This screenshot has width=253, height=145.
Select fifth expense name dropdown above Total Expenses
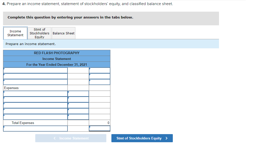[35, 117]
